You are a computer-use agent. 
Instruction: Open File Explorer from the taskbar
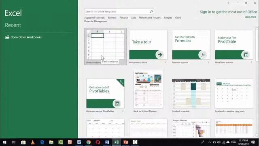click(51, 142)
